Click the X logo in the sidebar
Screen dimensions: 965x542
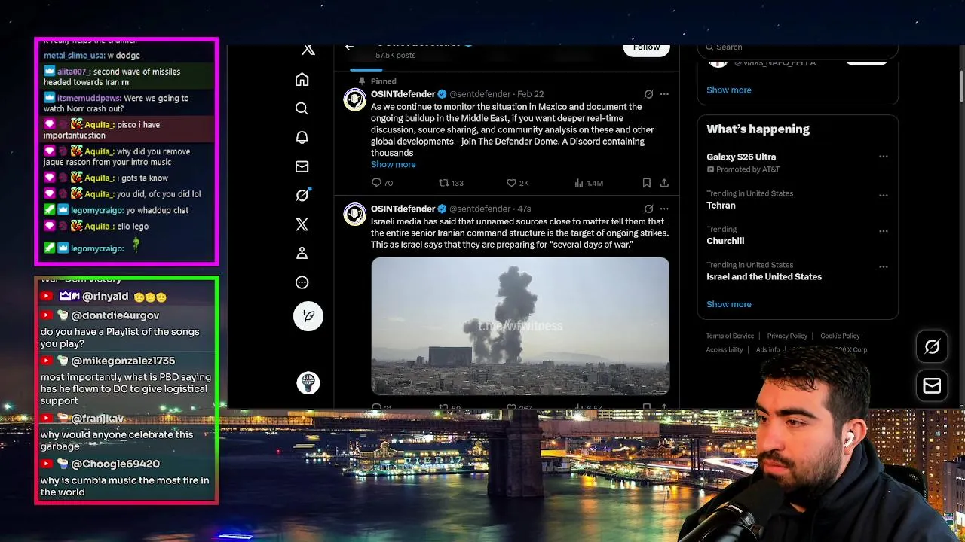(308, 50)
